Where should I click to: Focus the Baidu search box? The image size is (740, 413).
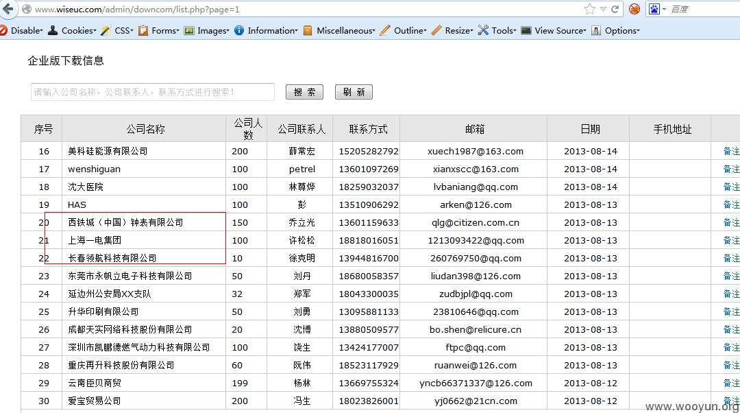pos(703,9)
